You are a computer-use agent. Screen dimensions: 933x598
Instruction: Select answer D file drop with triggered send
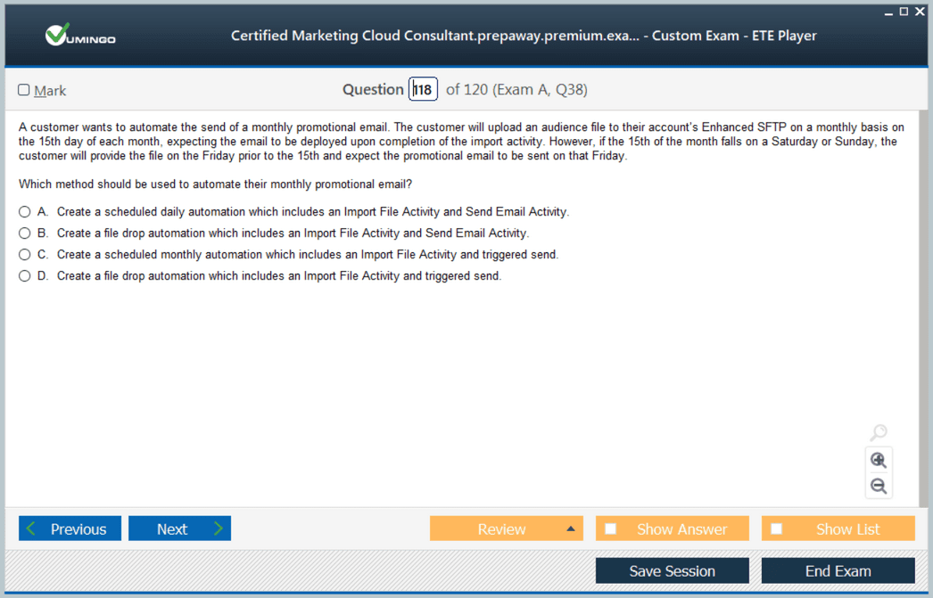(x=25, y=276)
